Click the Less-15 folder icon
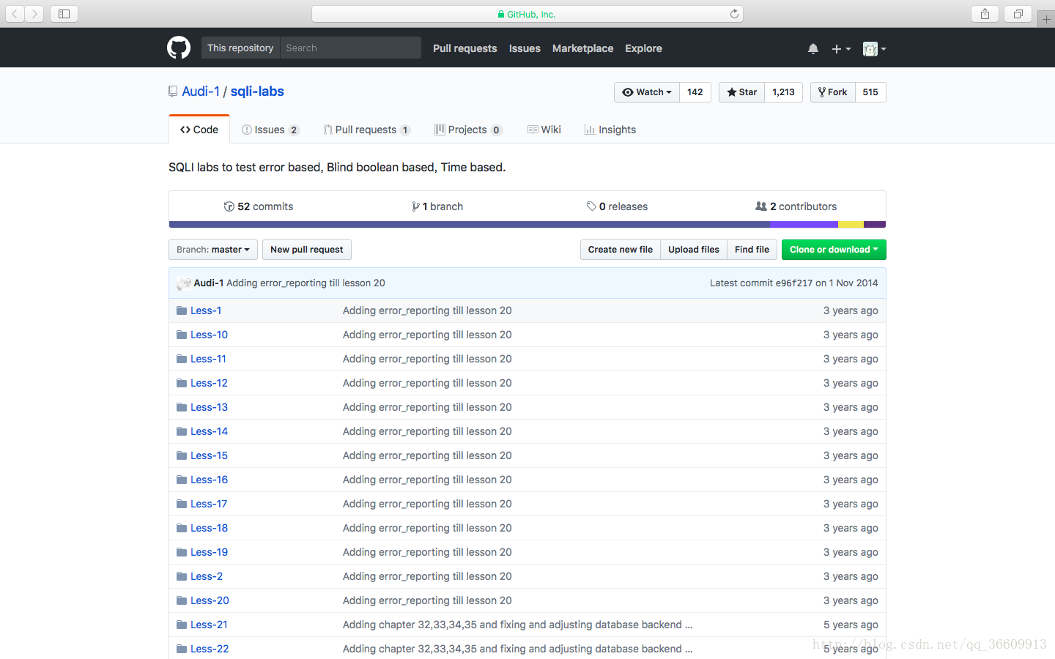The image size is (1055, 659). (x=182, y=455)
